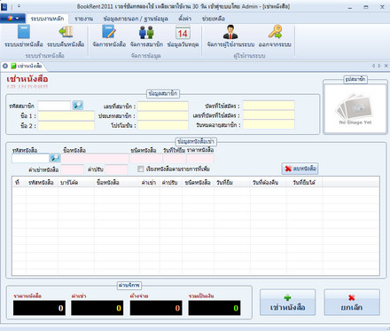Switch to the reports tab (รายงาน)
Viewport: 390px width, 331px height.
[x=83, y=19]
